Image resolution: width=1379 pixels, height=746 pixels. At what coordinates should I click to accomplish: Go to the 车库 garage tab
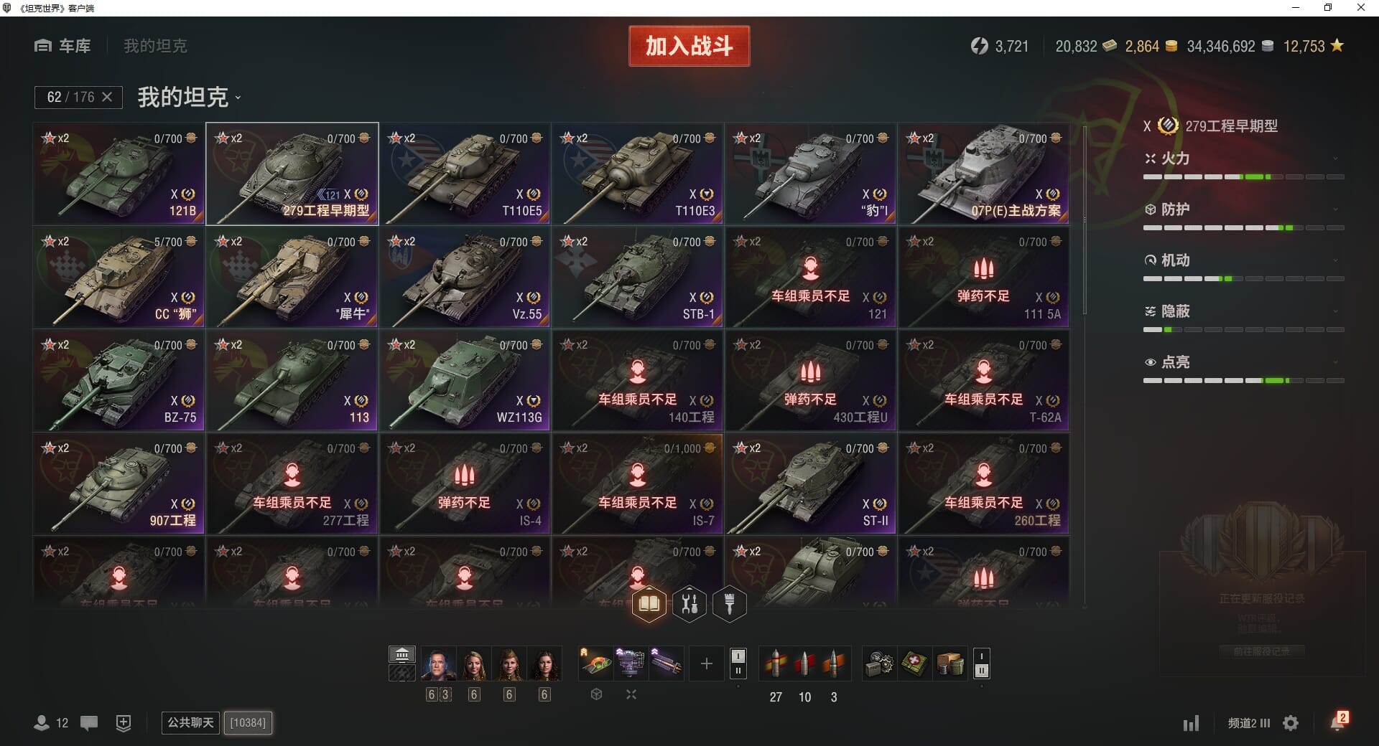62,46
